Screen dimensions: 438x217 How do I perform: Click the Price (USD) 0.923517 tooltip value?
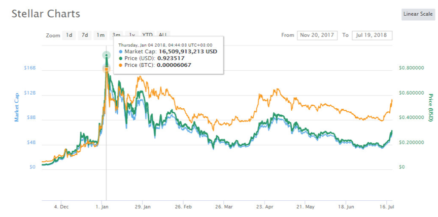(x=171, y=58)
